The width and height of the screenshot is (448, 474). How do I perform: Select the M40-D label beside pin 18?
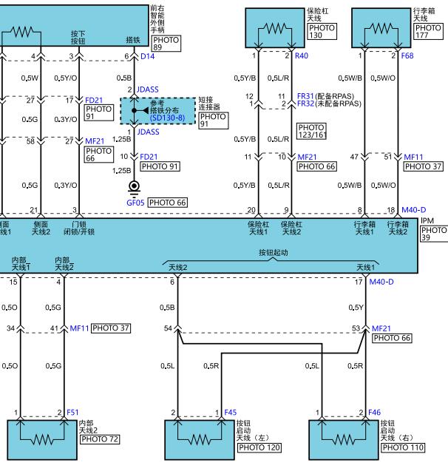click(414, 210)
